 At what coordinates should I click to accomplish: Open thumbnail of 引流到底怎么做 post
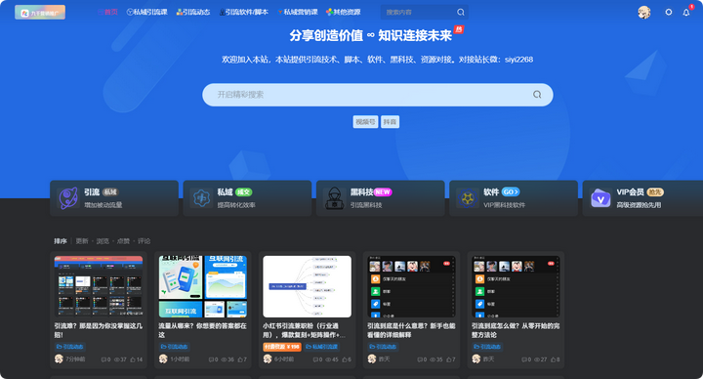click(x=516, y=286)
